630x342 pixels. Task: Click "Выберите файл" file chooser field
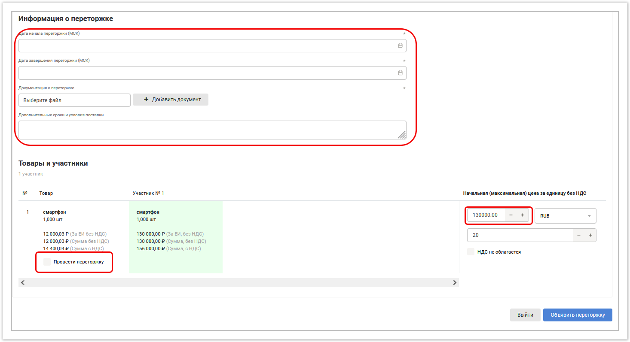[74, 100]
